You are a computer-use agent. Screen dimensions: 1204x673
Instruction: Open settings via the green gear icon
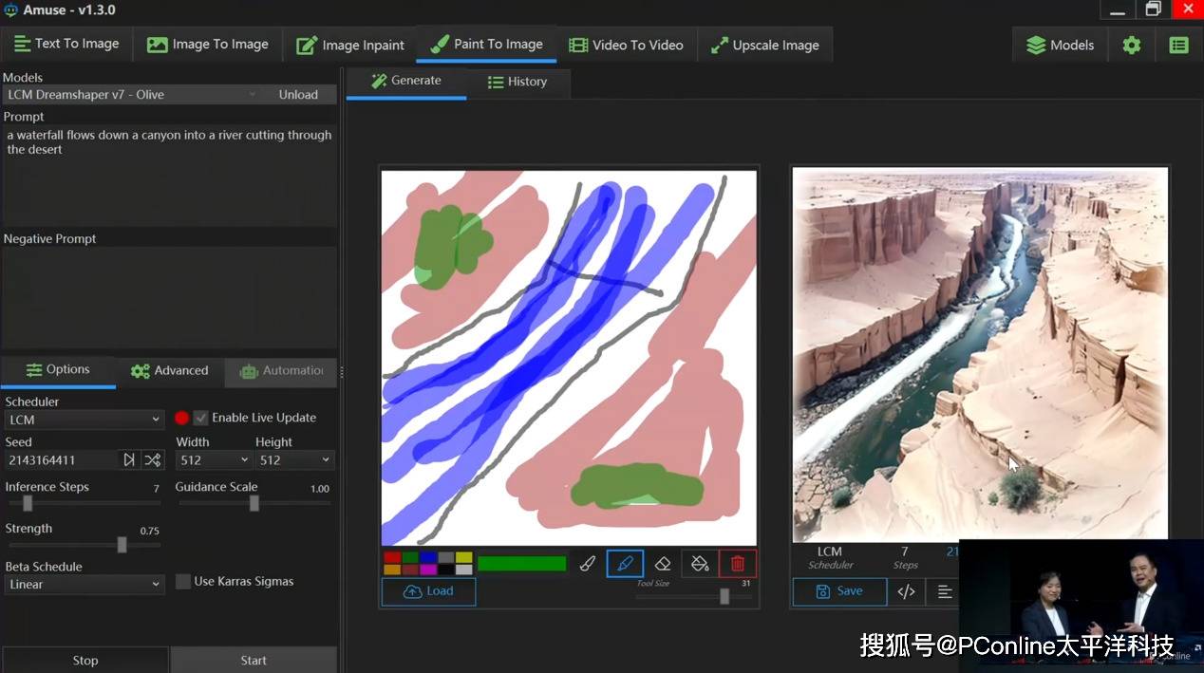[1131, 45]
